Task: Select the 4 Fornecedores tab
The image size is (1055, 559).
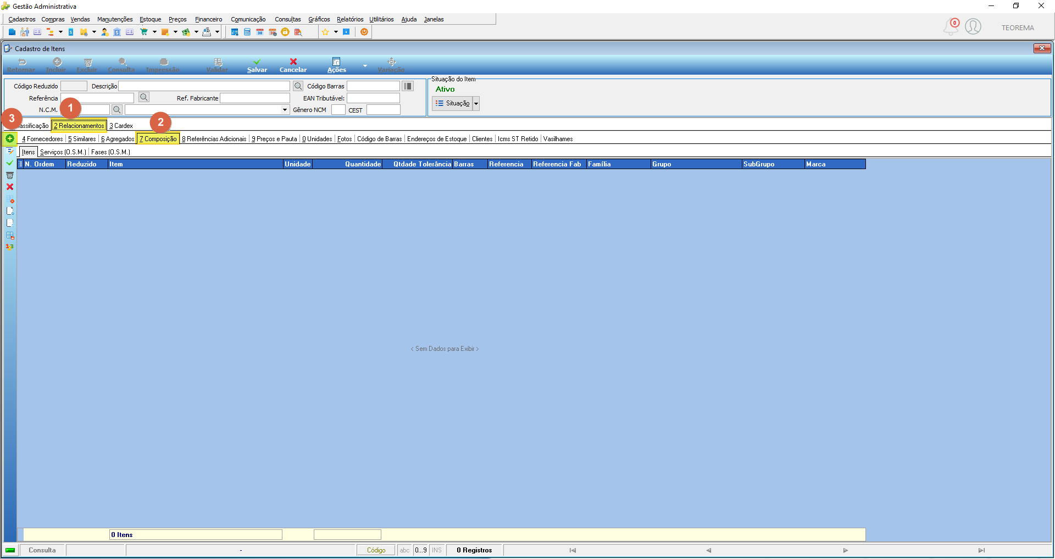Action: click(42, 139)
